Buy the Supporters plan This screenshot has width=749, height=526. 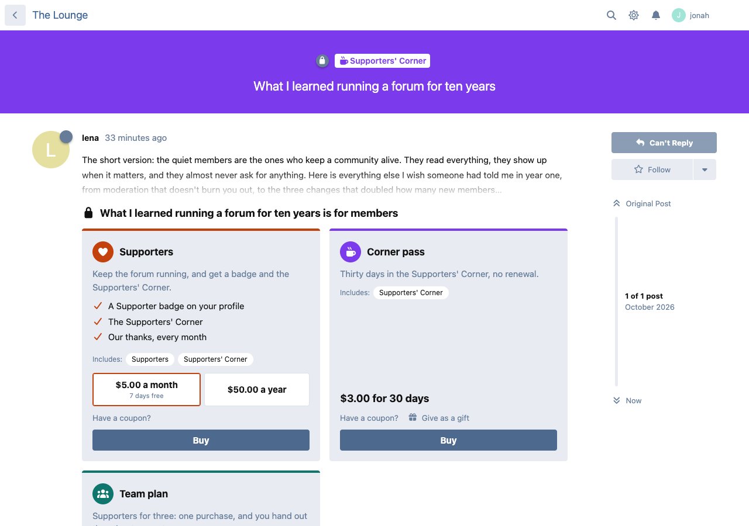pos(201,440)
